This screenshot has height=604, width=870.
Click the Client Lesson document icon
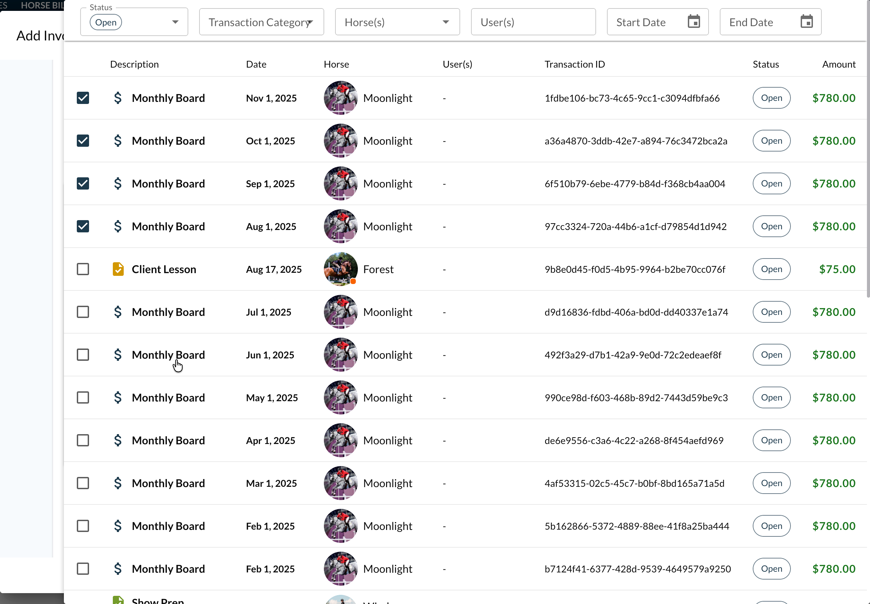tap(118, 269)
